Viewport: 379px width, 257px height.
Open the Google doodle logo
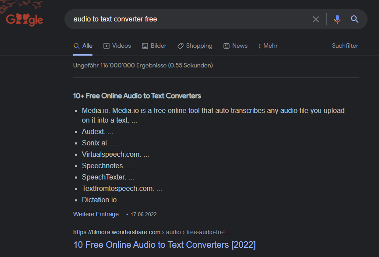pos(25,20)
